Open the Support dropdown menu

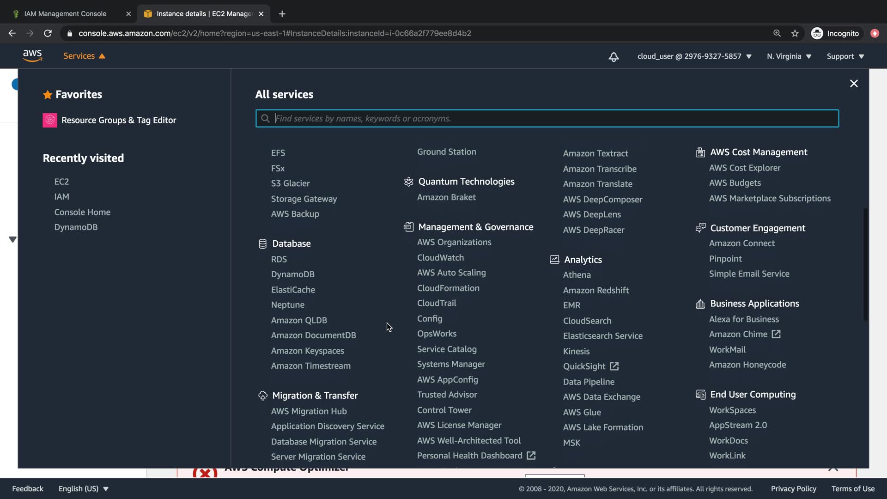click(x=845, y=56)
